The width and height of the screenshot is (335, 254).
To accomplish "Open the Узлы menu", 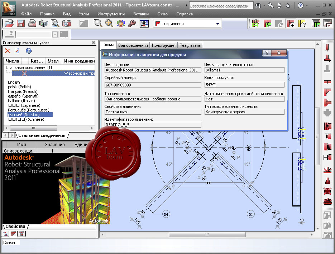I will tap(83, 14).
